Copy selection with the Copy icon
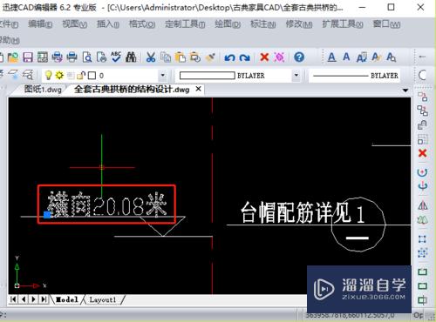 [x=166, y=57]
